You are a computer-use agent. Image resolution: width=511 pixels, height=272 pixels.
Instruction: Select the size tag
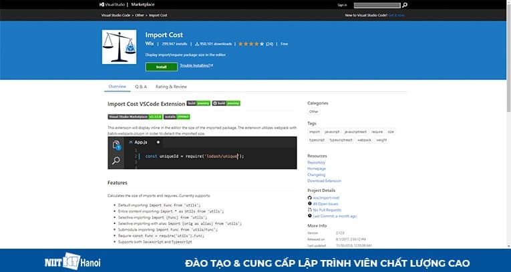tap(391, 132)
